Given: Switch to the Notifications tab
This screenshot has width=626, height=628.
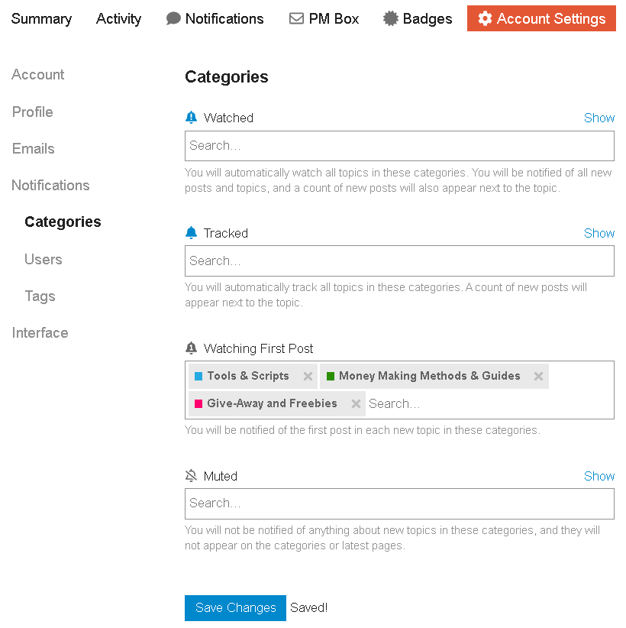Looking at the screenshot, I should pyautogui.click(x=215, y=19).
